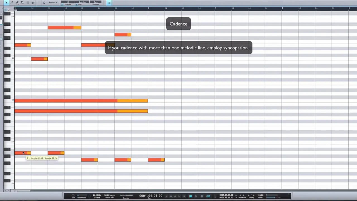Select the Split tool next to the arrow
Image resolution: width=357 pixels, height=201 pixels.
(12, 3)
